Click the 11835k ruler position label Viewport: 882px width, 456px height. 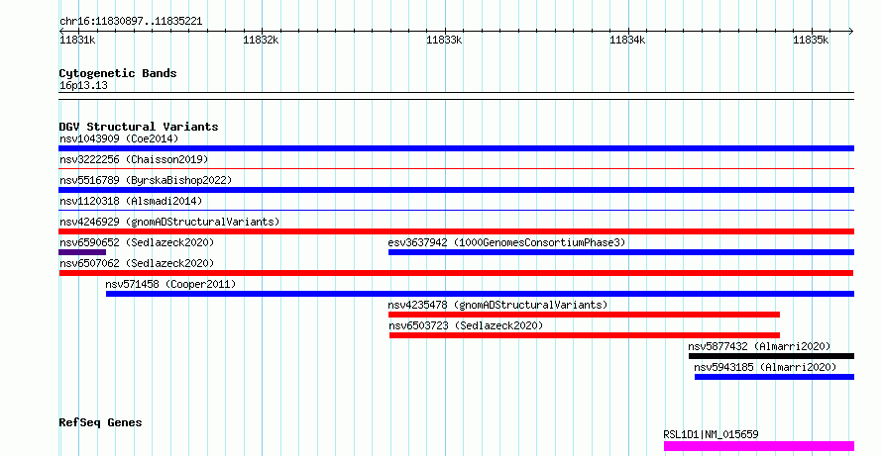point(811,41)
